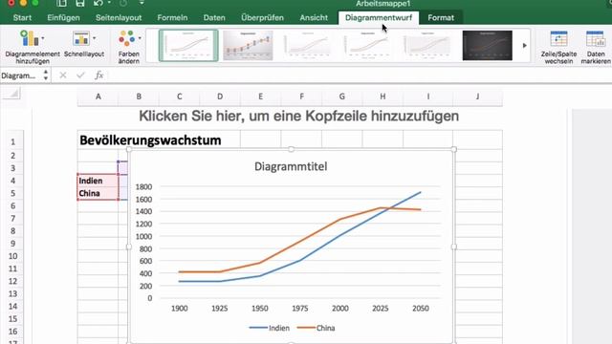Click the header placeholder 'Klicken Sie hier' text
612x344 pixels.
[299, 116]
